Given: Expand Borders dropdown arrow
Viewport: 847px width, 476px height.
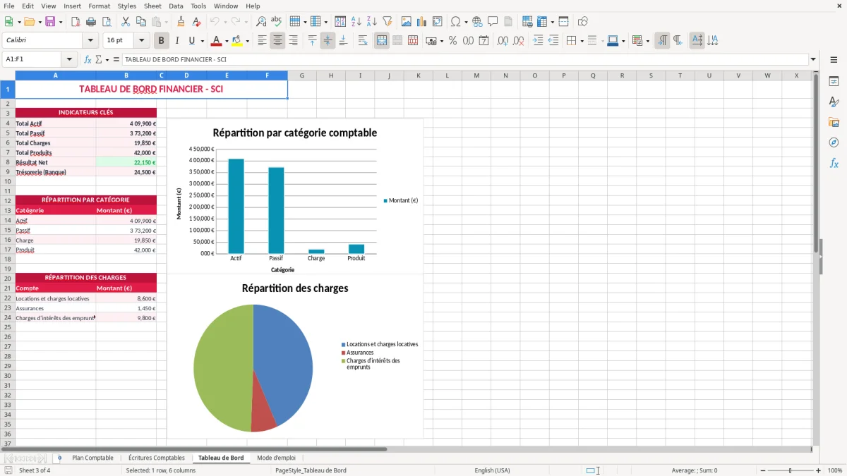Looking at the screenshot, I should [x=582, y=41].
